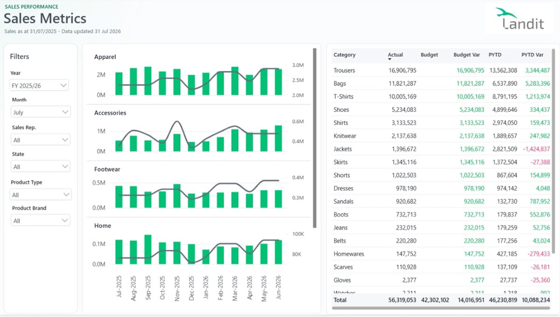Select the Knitwear category row
The width and height of the screenshot is (560, 317).
[441, 136]
